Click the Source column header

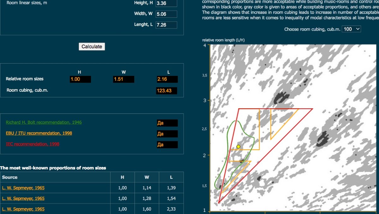click(10, 177)
